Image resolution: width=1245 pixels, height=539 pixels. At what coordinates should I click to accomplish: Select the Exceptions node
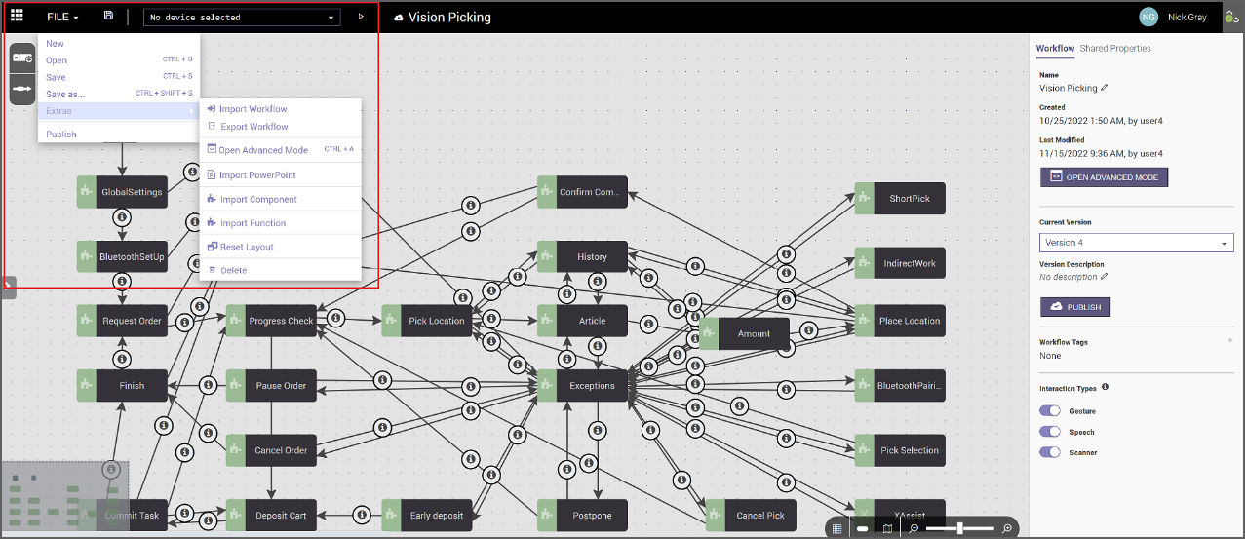coord(582,385)
